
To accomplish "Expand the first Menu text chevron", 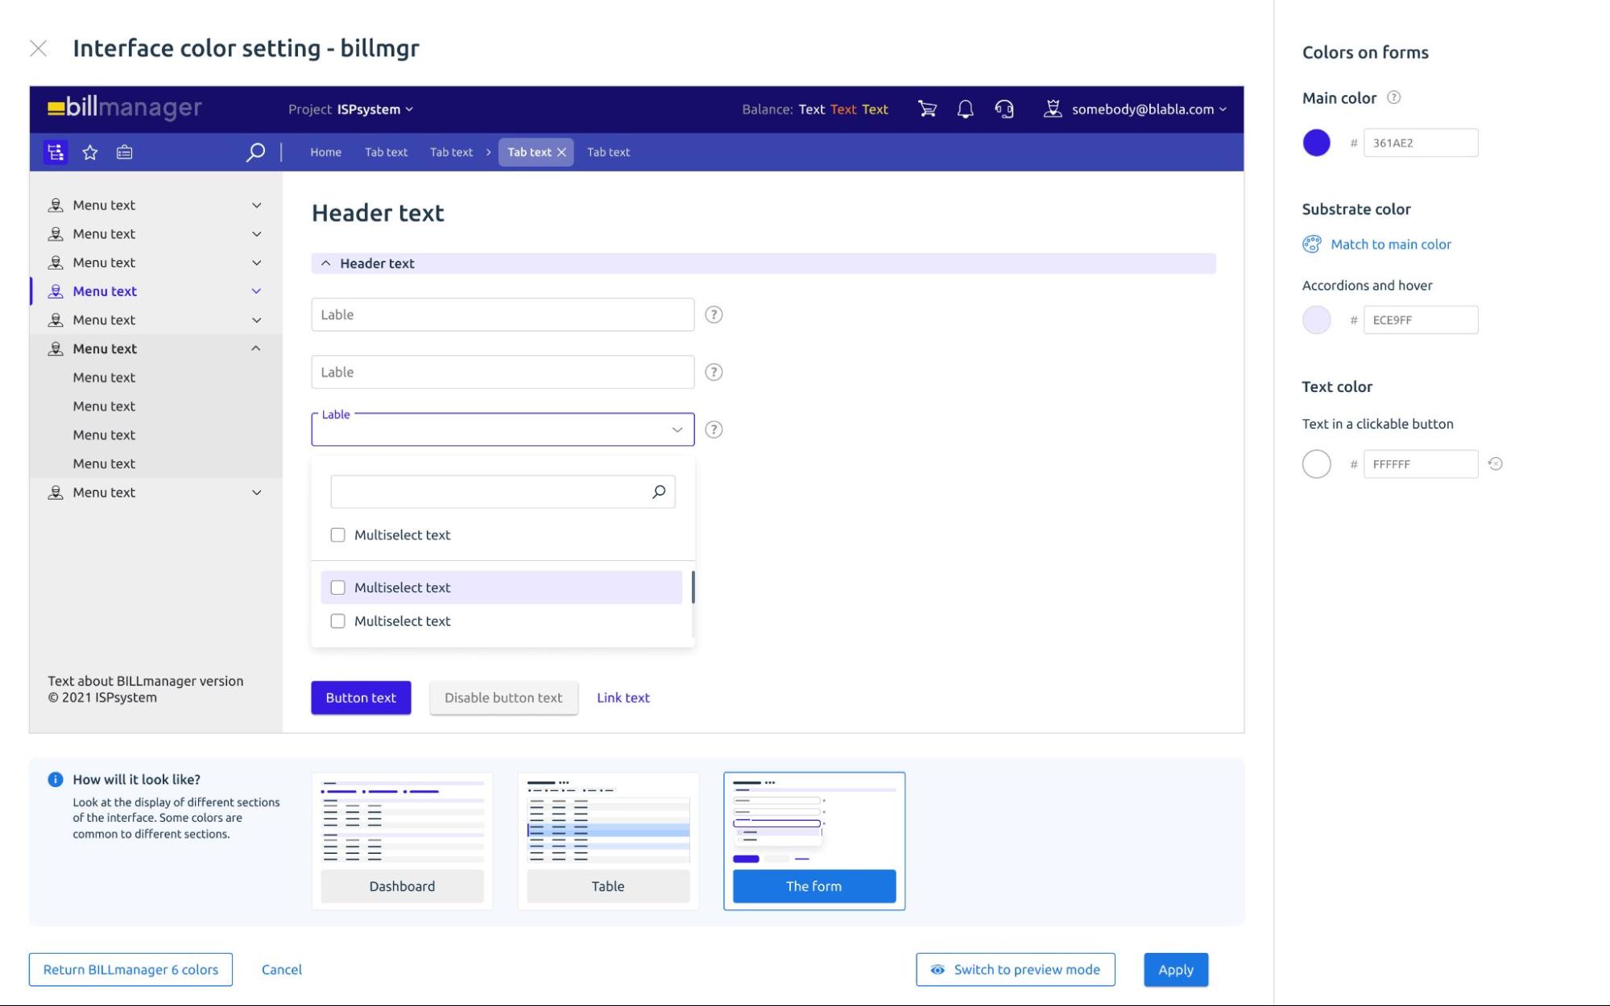I will 256,205.
